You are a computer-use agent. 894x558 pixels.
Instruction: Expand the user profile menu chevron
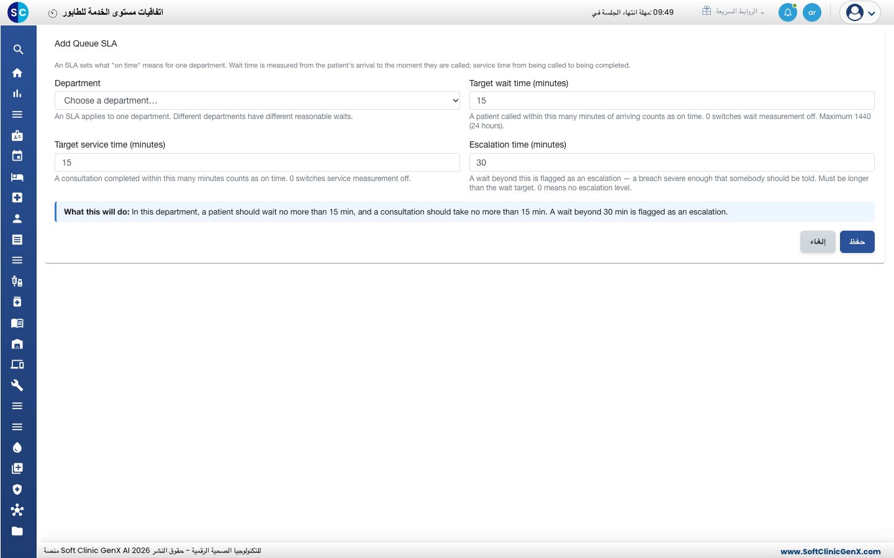[872, 13]
